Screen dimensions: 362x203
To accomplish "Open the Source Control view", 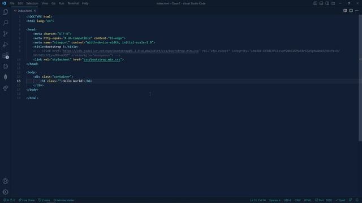I will click(5, 34).
